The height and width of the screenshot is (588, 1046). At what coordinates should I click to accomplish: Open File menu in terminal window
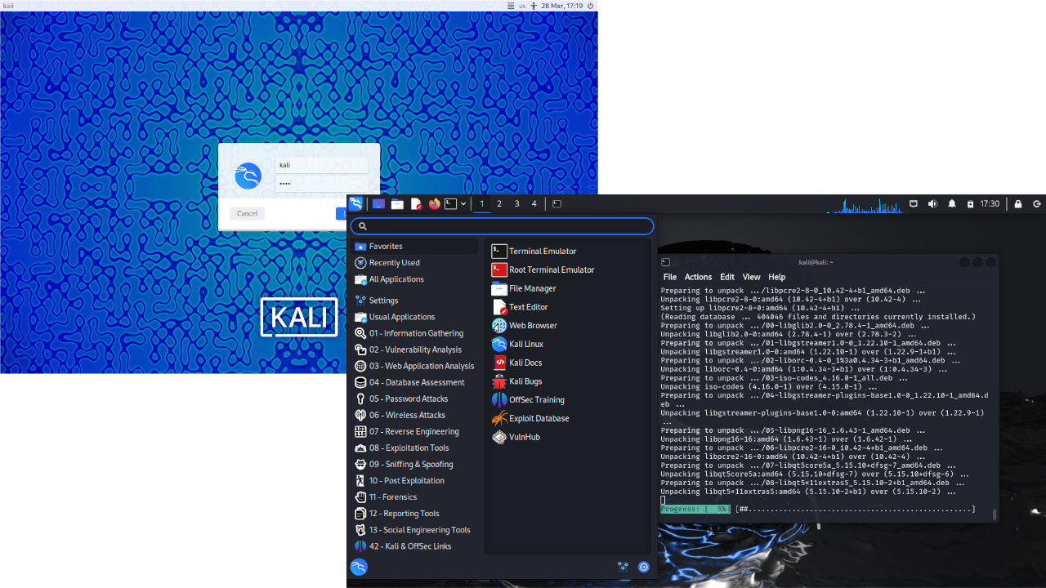pos(670,277)
